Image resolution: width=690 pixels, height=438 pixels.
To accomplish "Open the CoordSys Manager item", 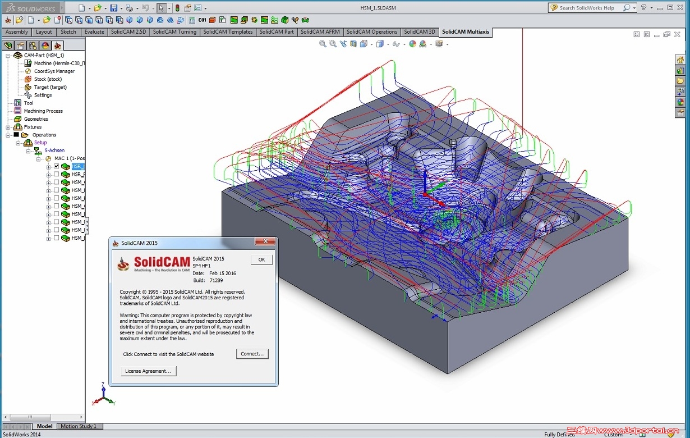I will point(54,71).
